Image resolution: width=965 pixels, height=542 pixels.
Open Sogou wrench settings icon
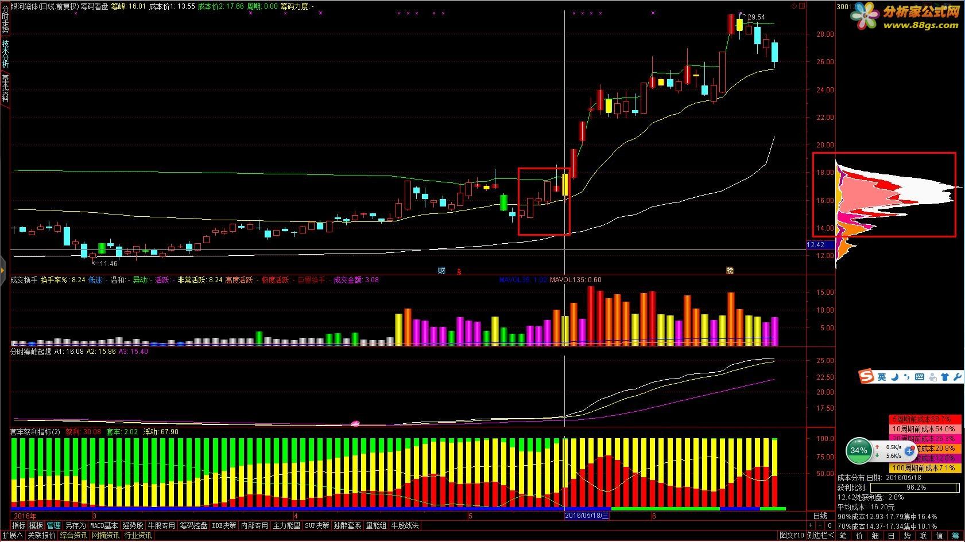[957, 377]
